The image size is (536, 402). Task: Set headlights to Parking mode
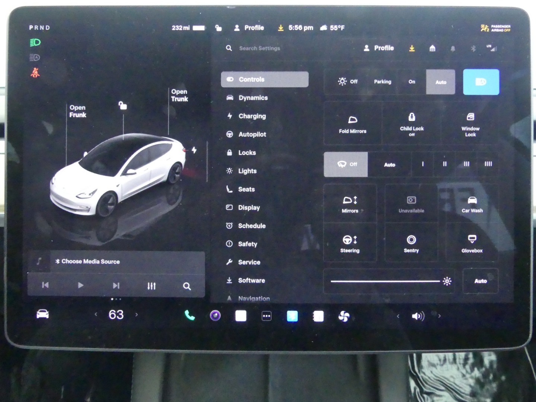point(382,82)
